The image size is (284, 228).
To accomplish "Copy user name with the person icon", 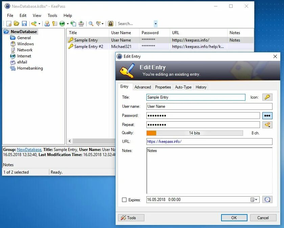I will [x=47, y=24].
